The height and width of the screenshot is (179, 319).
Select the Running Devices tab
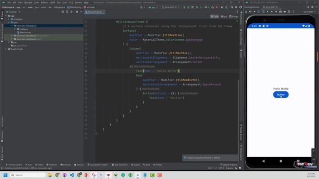[252, 7]
